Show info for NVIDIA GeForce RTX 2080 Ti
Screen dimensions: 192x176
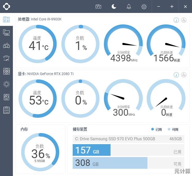pos(176,75)
